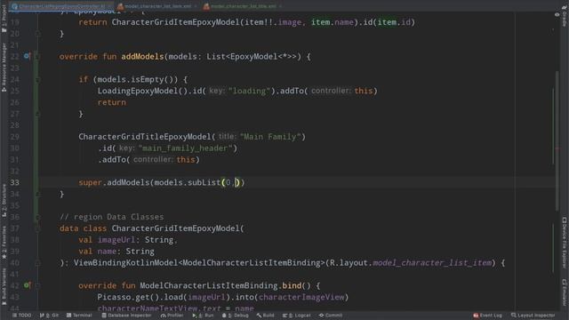Open the Build Variants panel

4,286
